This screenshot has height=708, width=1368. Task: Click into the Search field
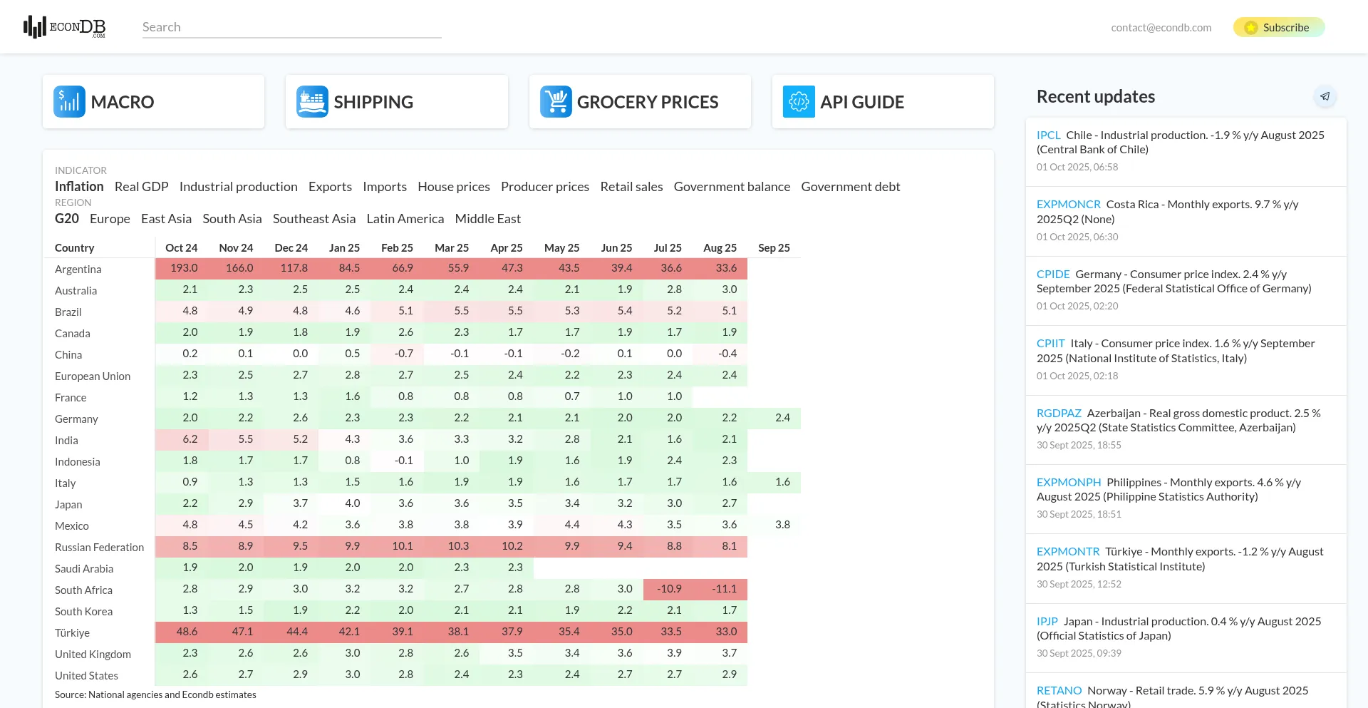(291, 27)
